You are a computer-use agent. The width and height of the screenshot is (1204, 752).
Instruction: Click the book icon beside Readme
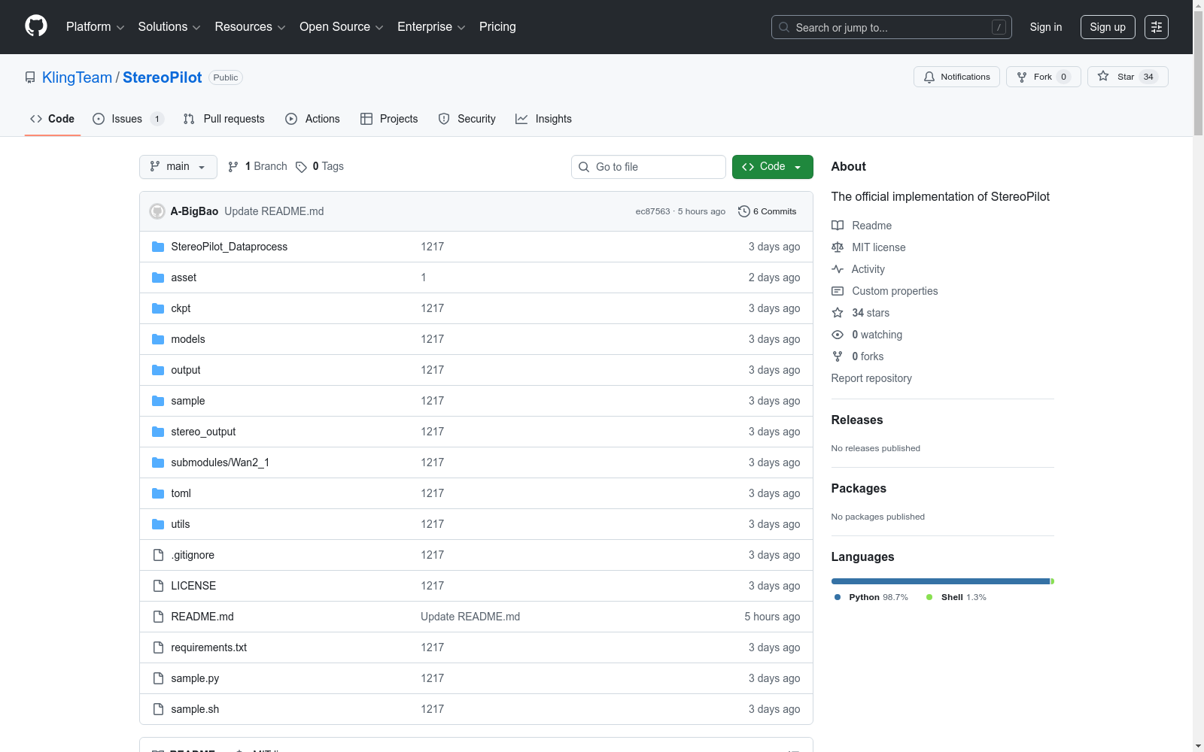tap(838, 226)
